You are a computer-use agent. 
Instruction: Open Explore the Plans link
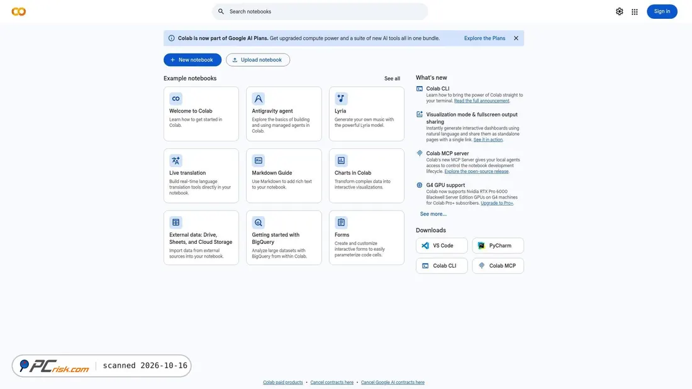(484, 38)
